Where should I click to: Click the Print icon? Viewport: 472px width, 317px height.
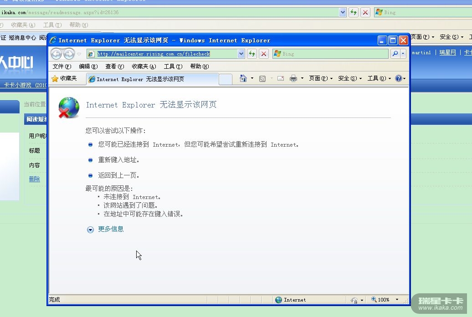(293, 79)
